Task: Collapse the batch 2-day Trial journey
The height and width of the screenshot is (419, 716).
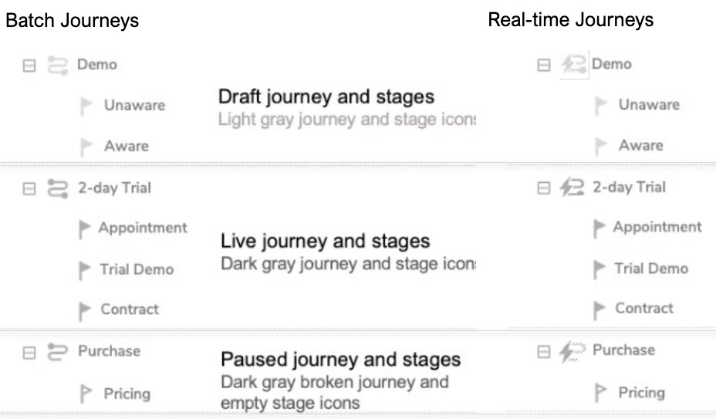Action: (x=29, y=188)
